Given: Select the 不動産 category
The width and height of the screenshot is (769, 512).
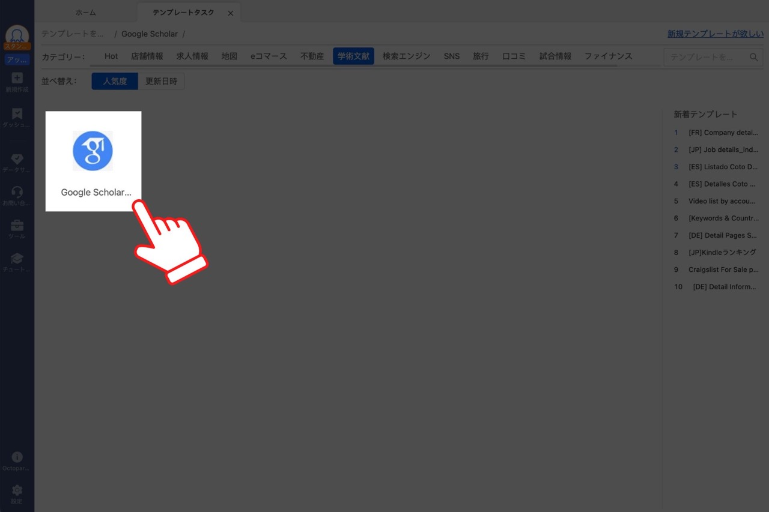Looking at the screenshot, I should [x=312, y=56].
